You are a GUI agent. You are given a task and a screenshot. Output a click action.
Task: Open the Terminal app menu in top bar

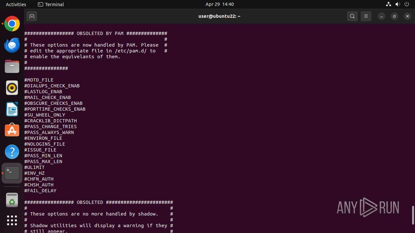51,4
